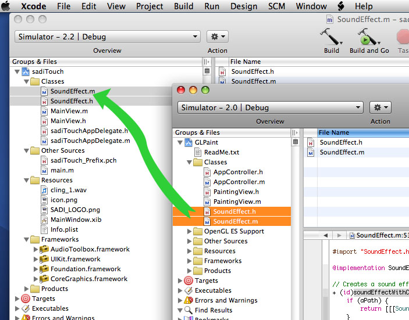Open the Action gear menu in GLPaint window
The width and height of the screenshot is (409, 320).
(x=380, y=107)
